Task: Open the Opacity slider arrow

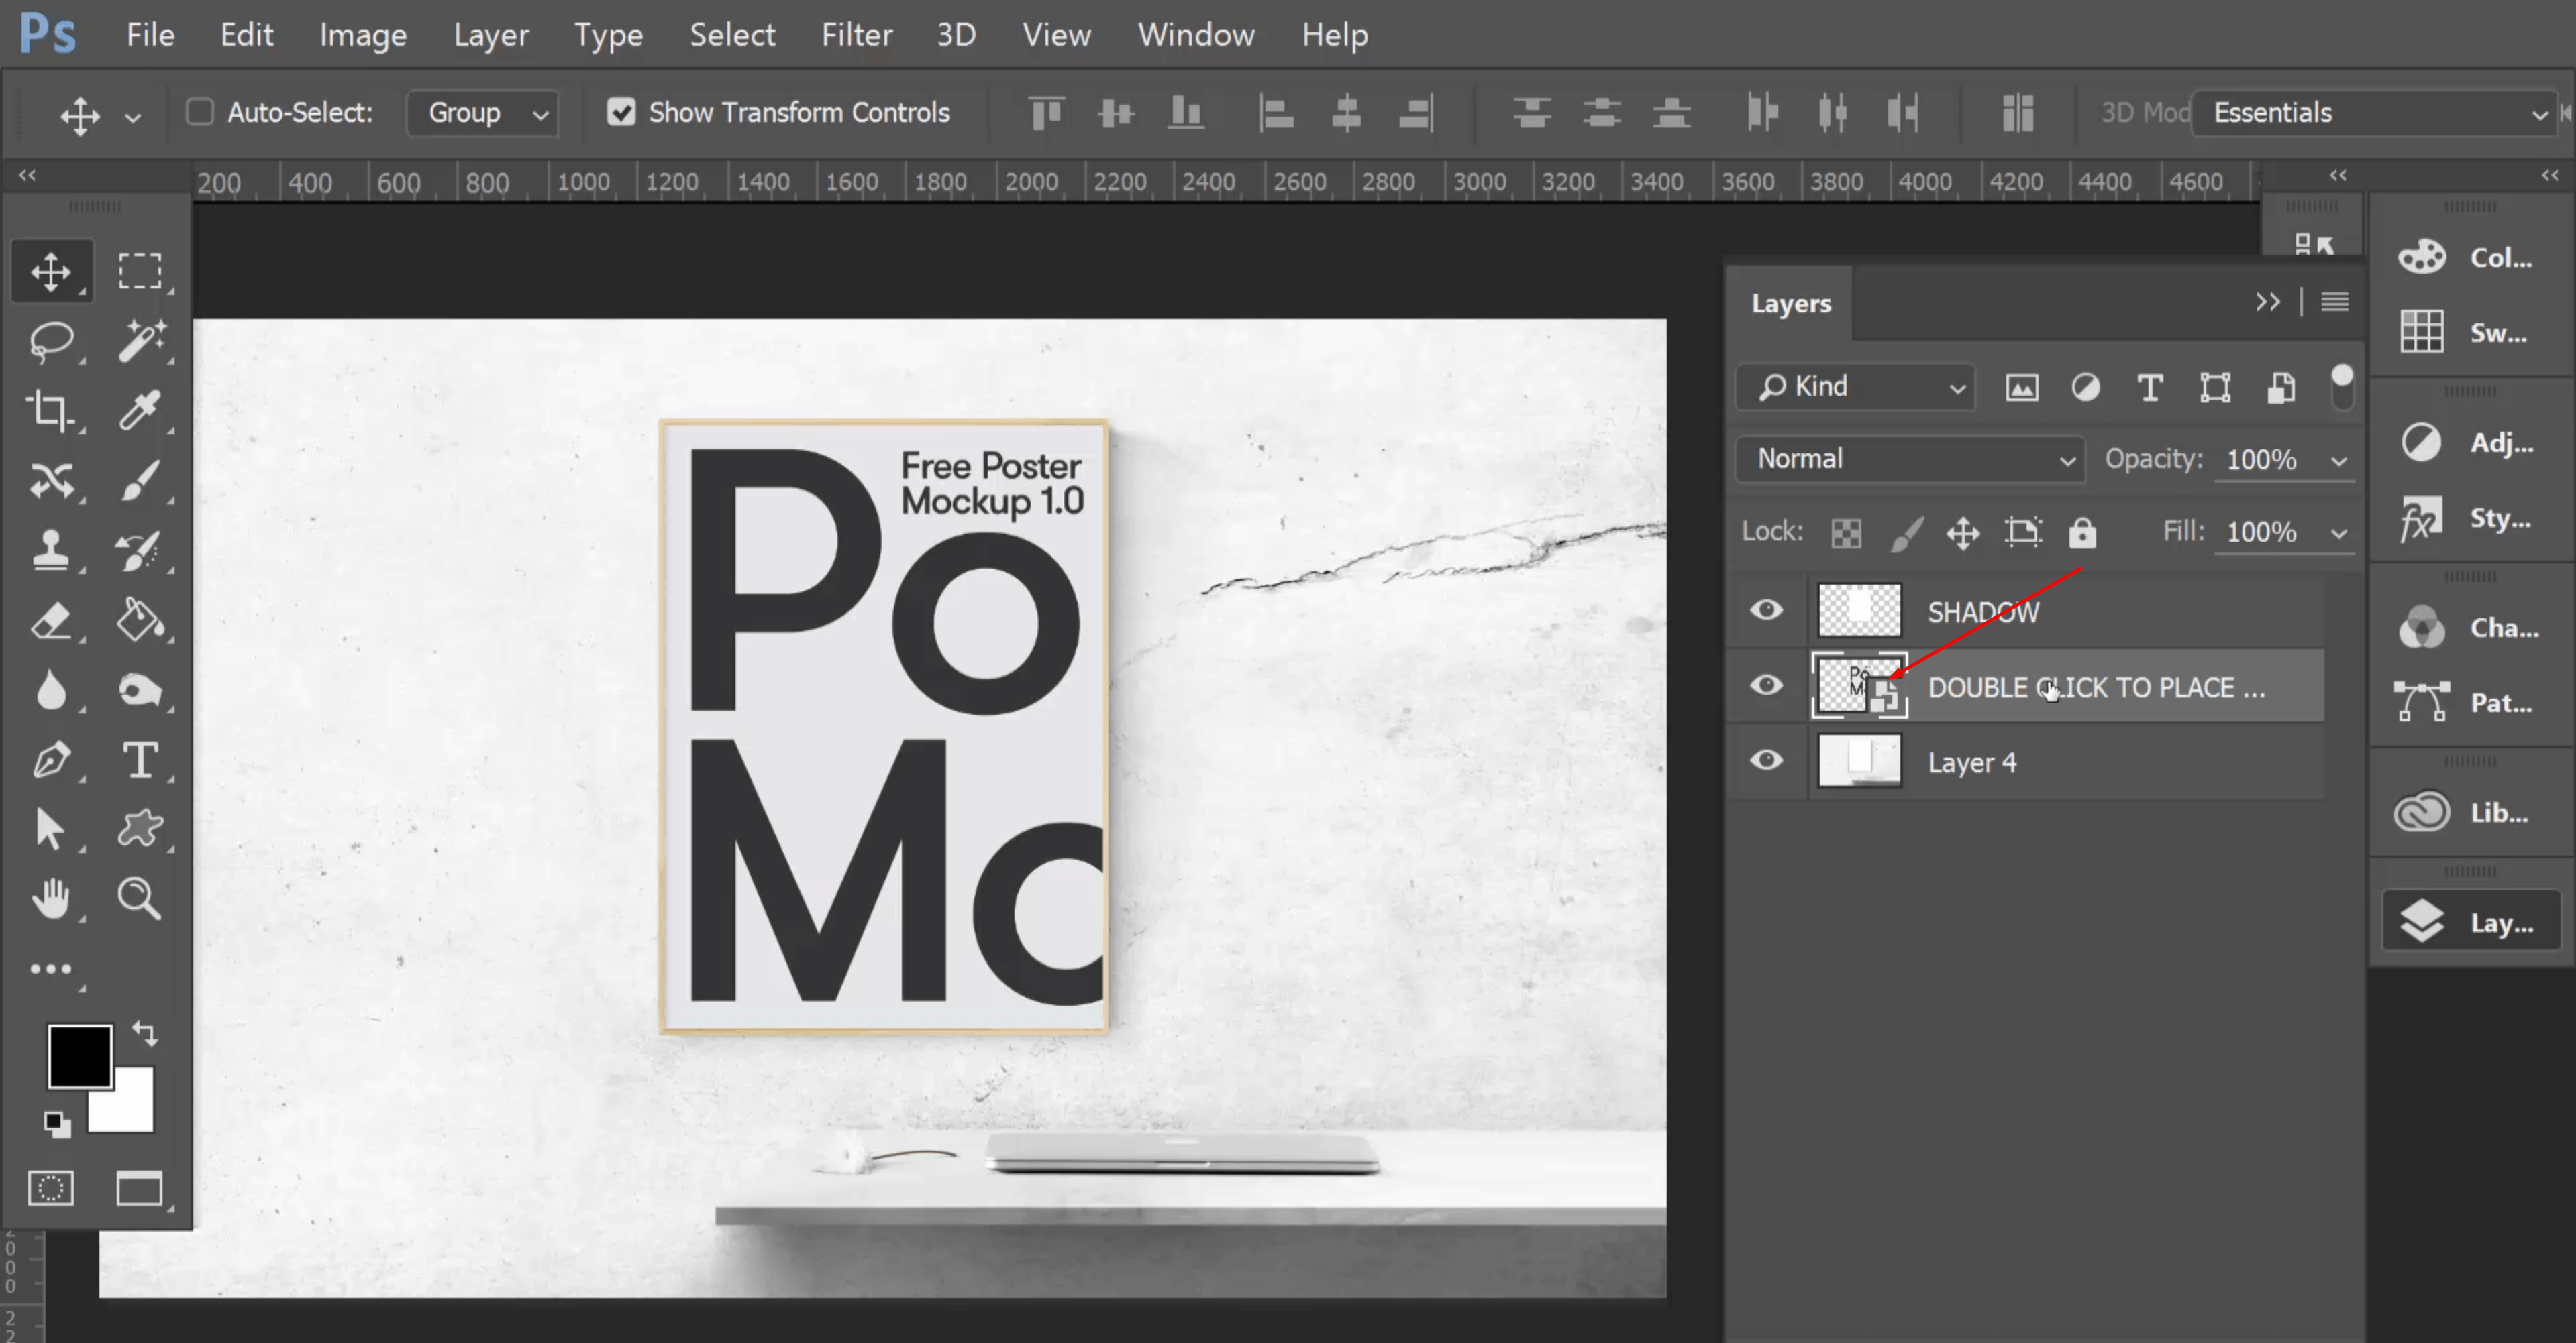Action: tap(2338, 461)
